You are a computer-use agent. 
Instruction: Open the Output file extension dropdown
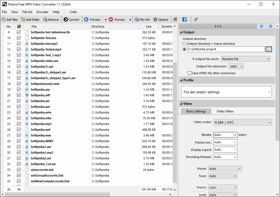point(236,66)
